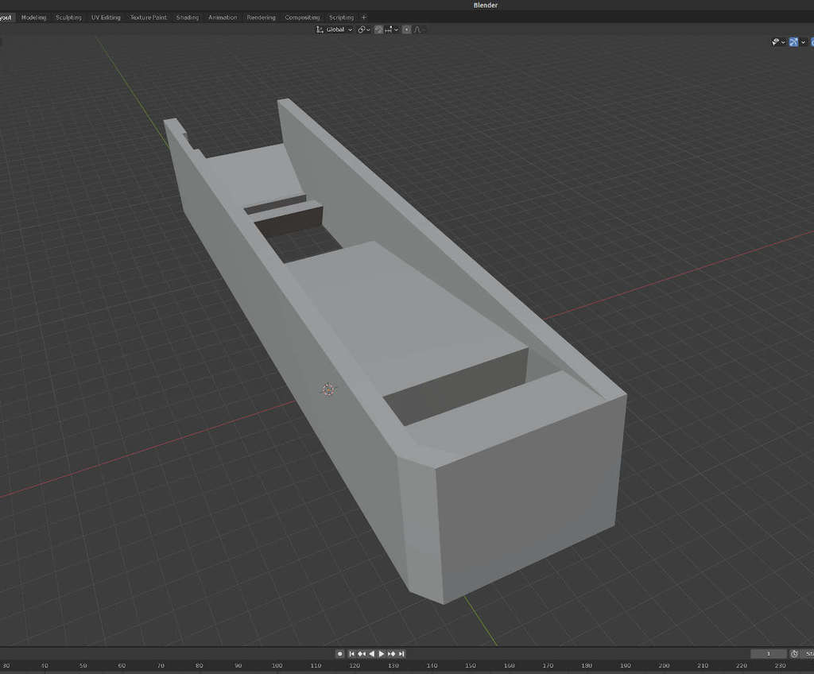Toggle the snap magnet icon
This screenshot has width=814, height=674.
[378, 29]
